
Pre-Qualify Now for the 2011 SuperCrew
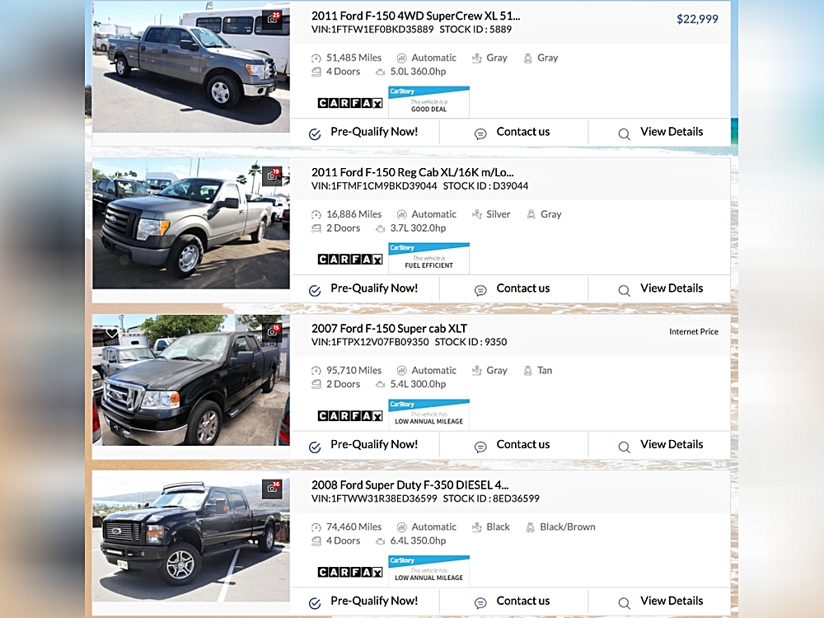click(364, 132)
